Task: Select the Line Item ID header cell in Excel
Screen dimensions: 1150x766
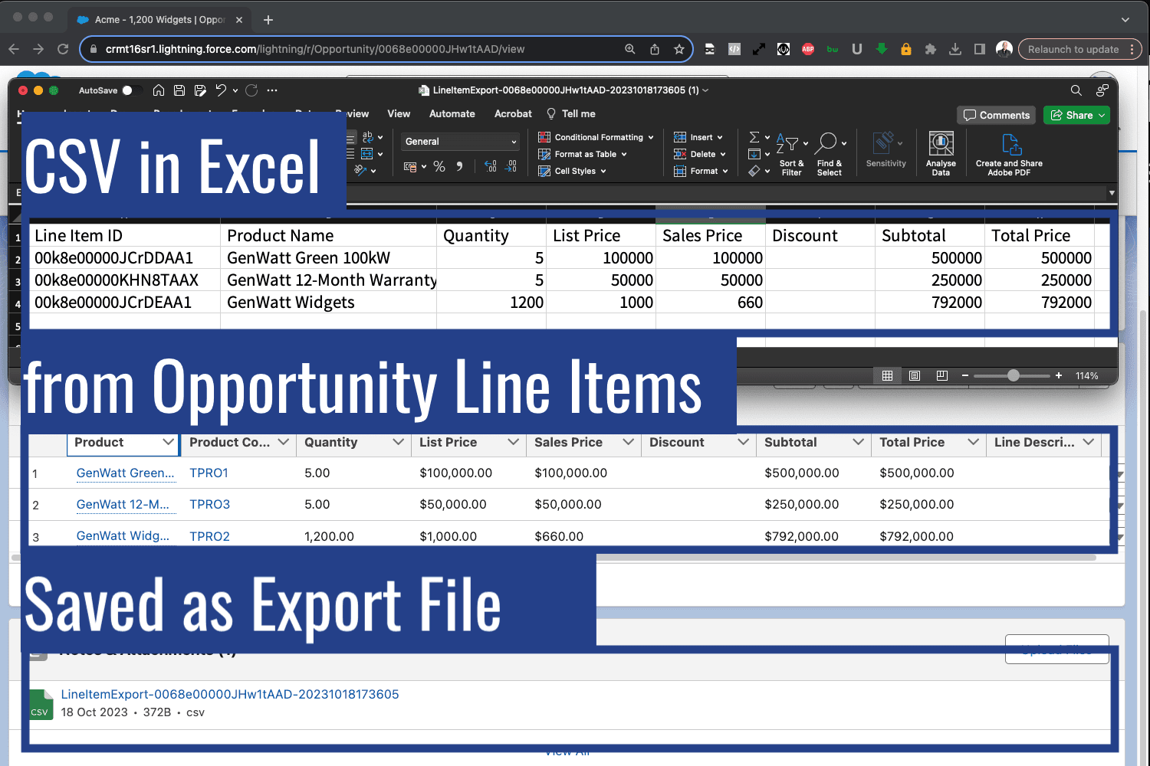Action: pos(125,236)
